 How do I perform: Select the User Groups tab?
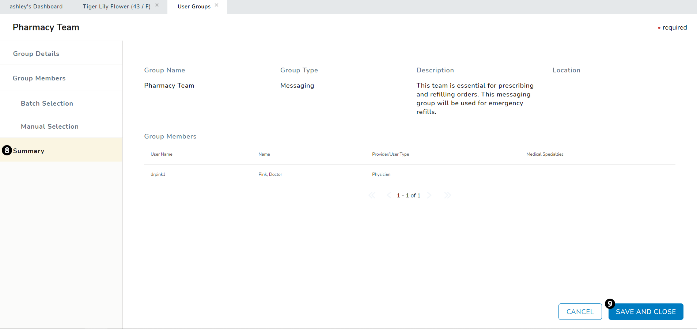coord(194,7)
